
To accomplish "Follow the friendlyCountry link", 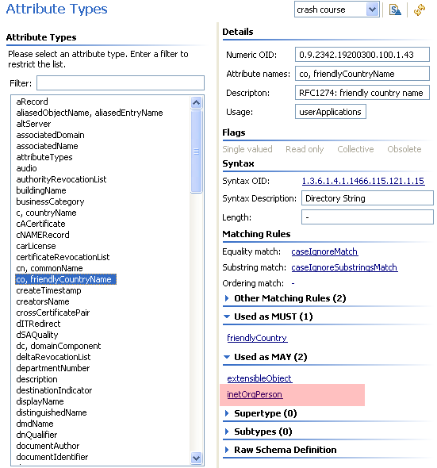I will [257, 338].
